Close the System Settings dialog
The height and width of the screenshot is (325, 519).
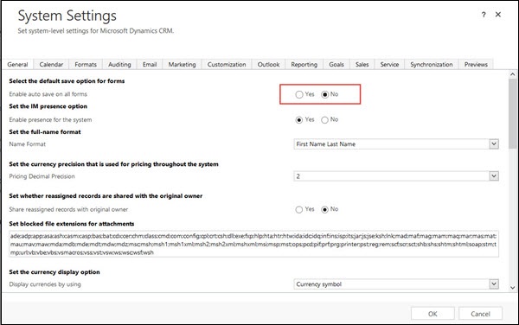[x=498, y=15]
